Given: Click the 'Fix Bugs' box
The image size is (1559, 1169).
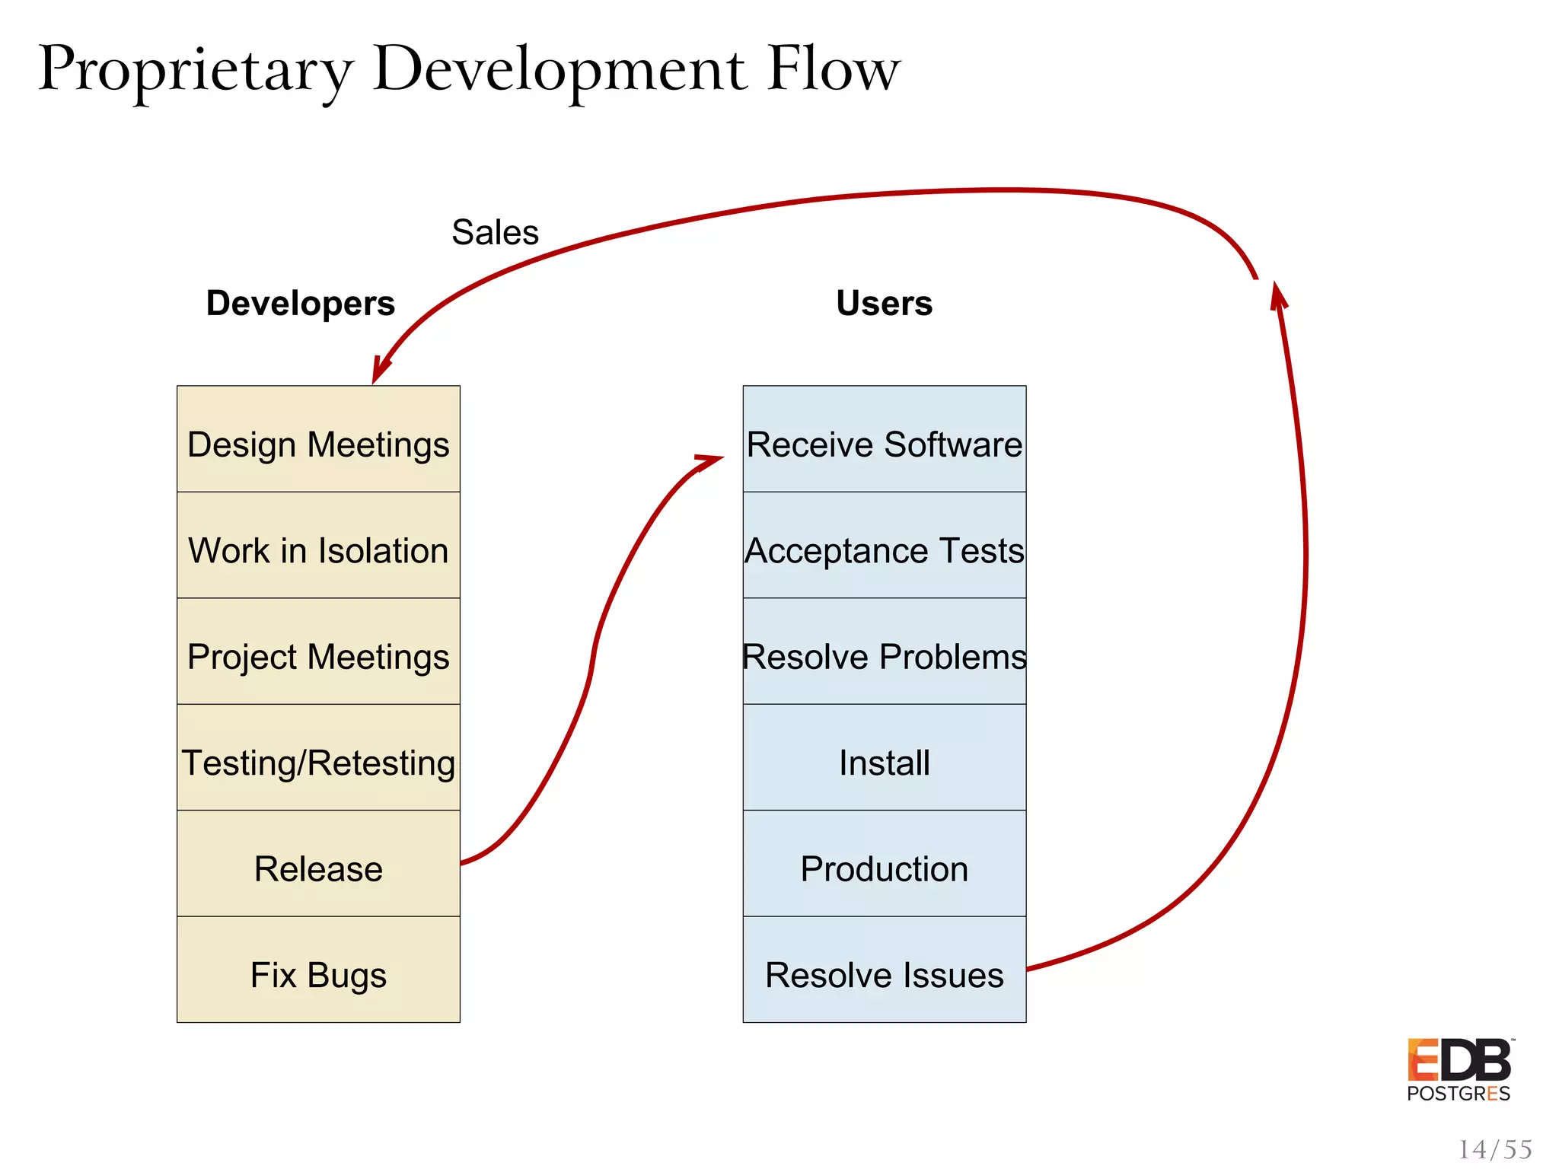Looking at the screenshot, I should [318, 970].
